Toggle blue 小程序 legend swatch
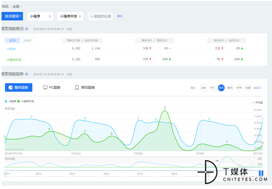Viewport: 272px width, 189px height. 6,101
